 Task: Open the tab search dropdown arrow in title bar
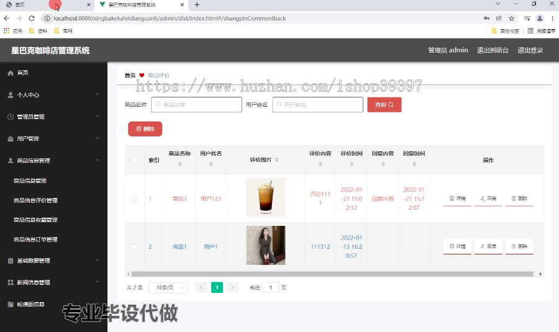(x=498, y=4)
